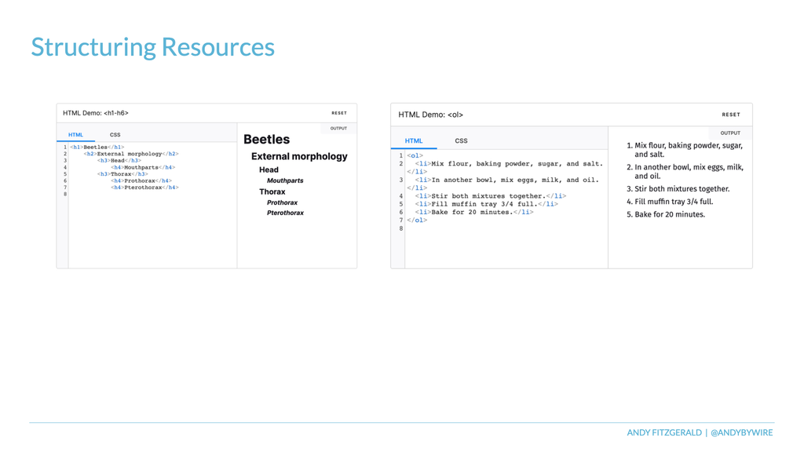Click the Mouthparts subheading in output
Image resolution: width=804 pixels, height=452 pixels.
click(x=285, y=180)
